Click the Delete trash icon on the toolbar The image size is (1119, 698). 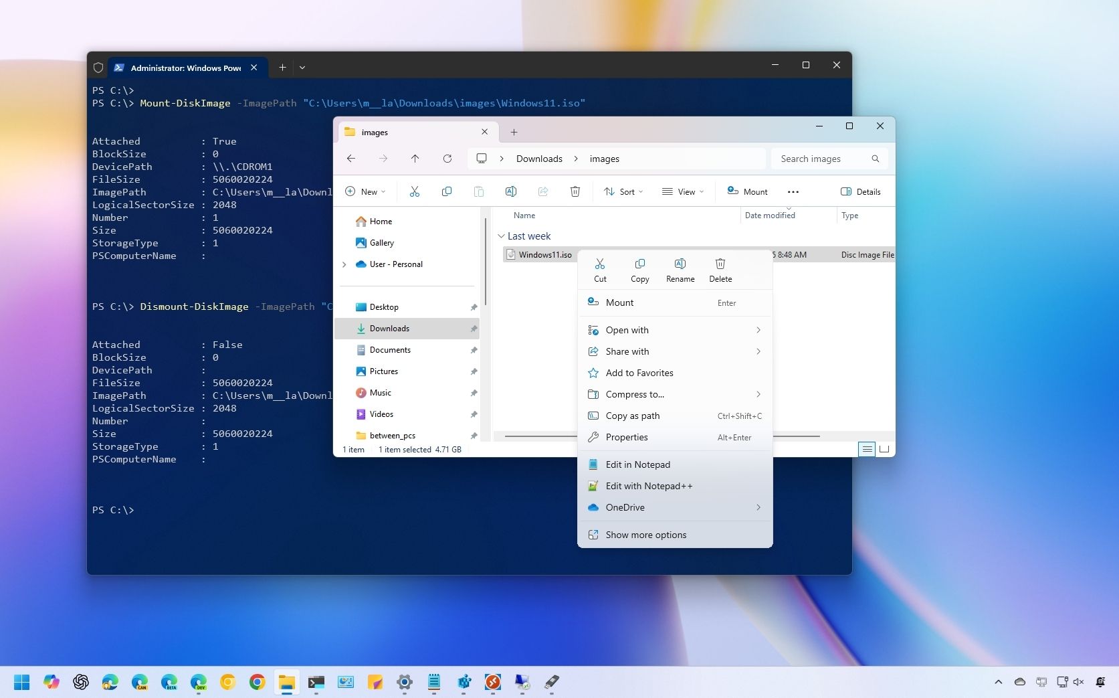pos(575,191)
